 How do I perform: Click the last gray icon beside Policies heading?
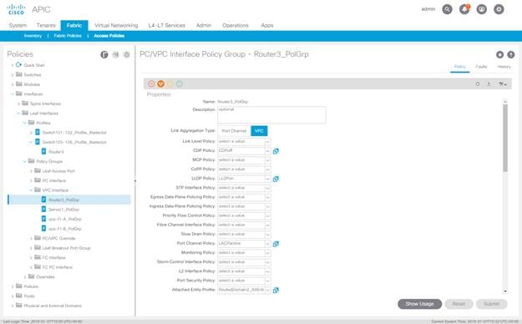coord(126,54)
